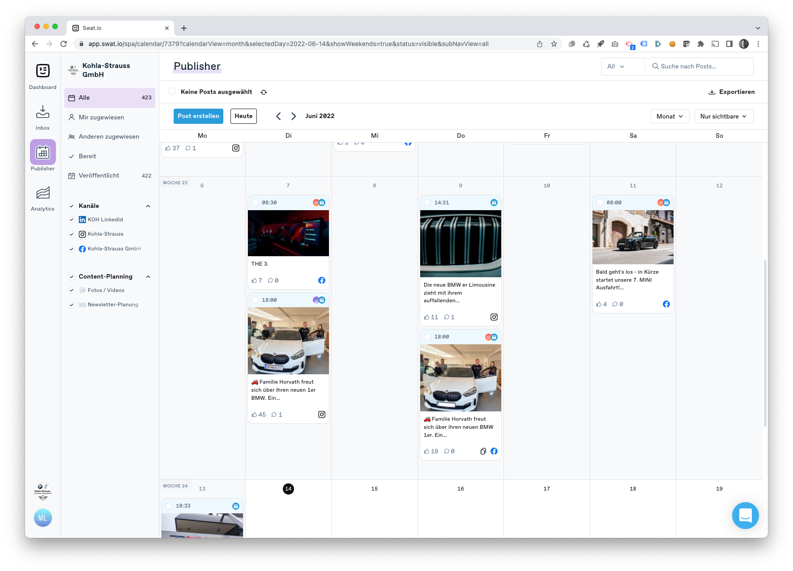This screenshot has width=793, height=571.
Task: Open the Monat view dropdown
Action: 669,116
